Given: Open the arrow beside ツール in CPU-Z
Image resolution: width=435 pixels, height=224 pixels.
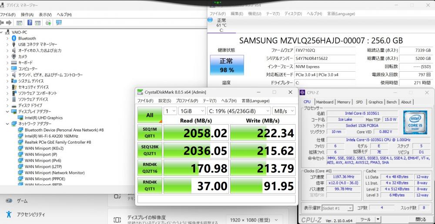Looking at the screenshot, I should [378, 219].
